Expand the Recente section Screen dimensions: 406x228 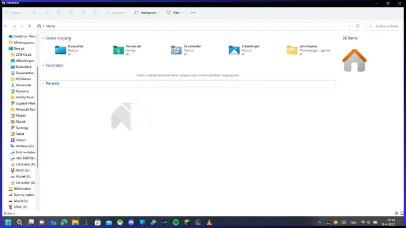(44, 83)
